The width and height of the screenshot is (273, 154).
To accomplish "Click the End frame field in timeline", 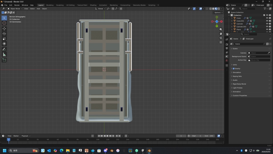I will pyautogui.click(x=208, y=136).
